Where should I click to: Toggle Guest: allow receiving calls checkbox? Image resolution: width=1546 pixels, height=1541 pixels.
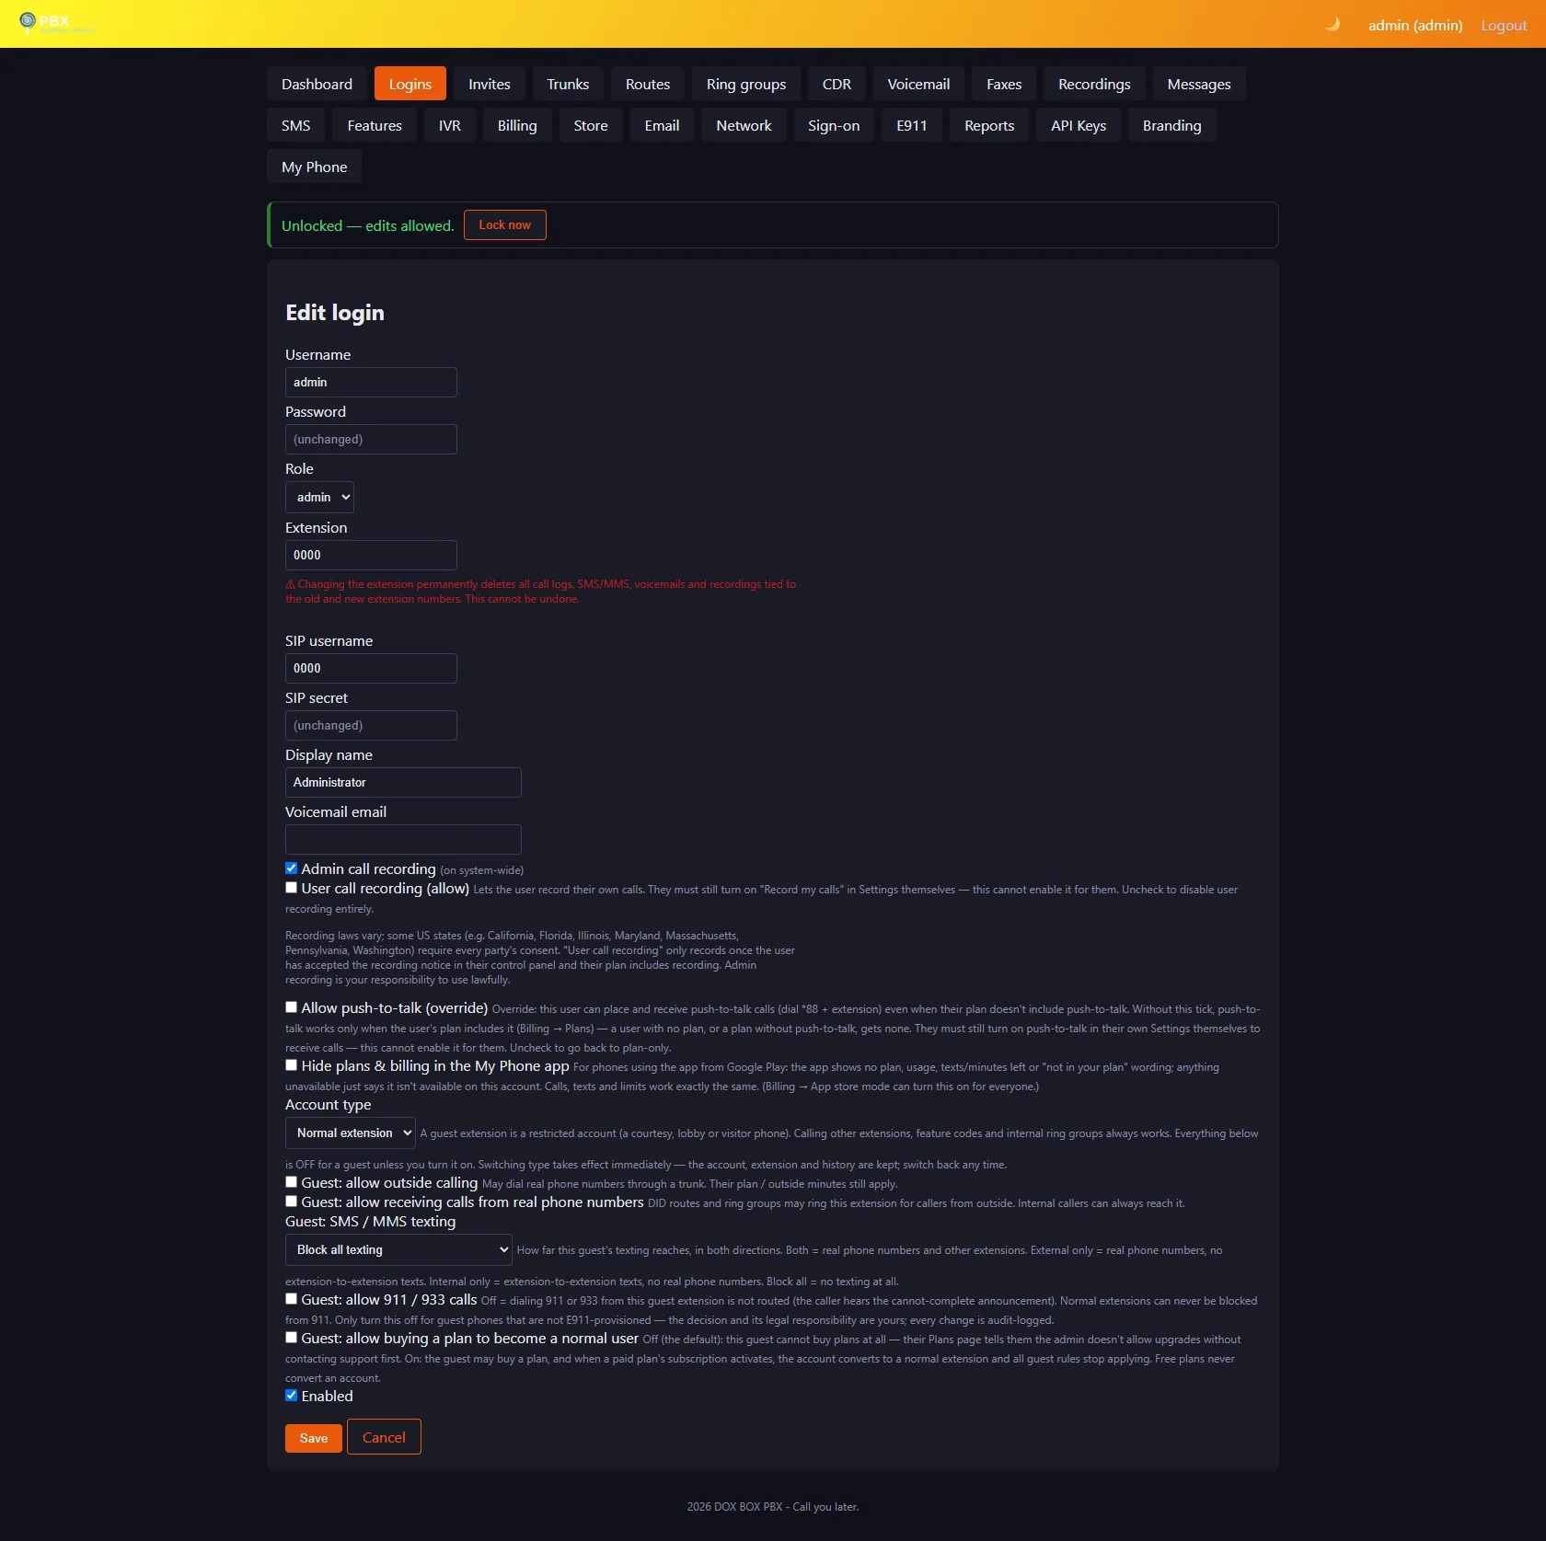coord(291,1202)
